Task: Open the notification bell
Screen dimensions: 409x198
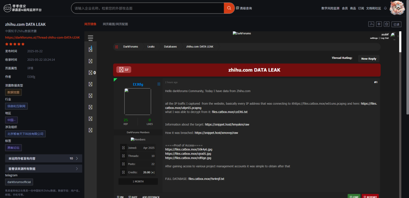Action: [385, 8]
